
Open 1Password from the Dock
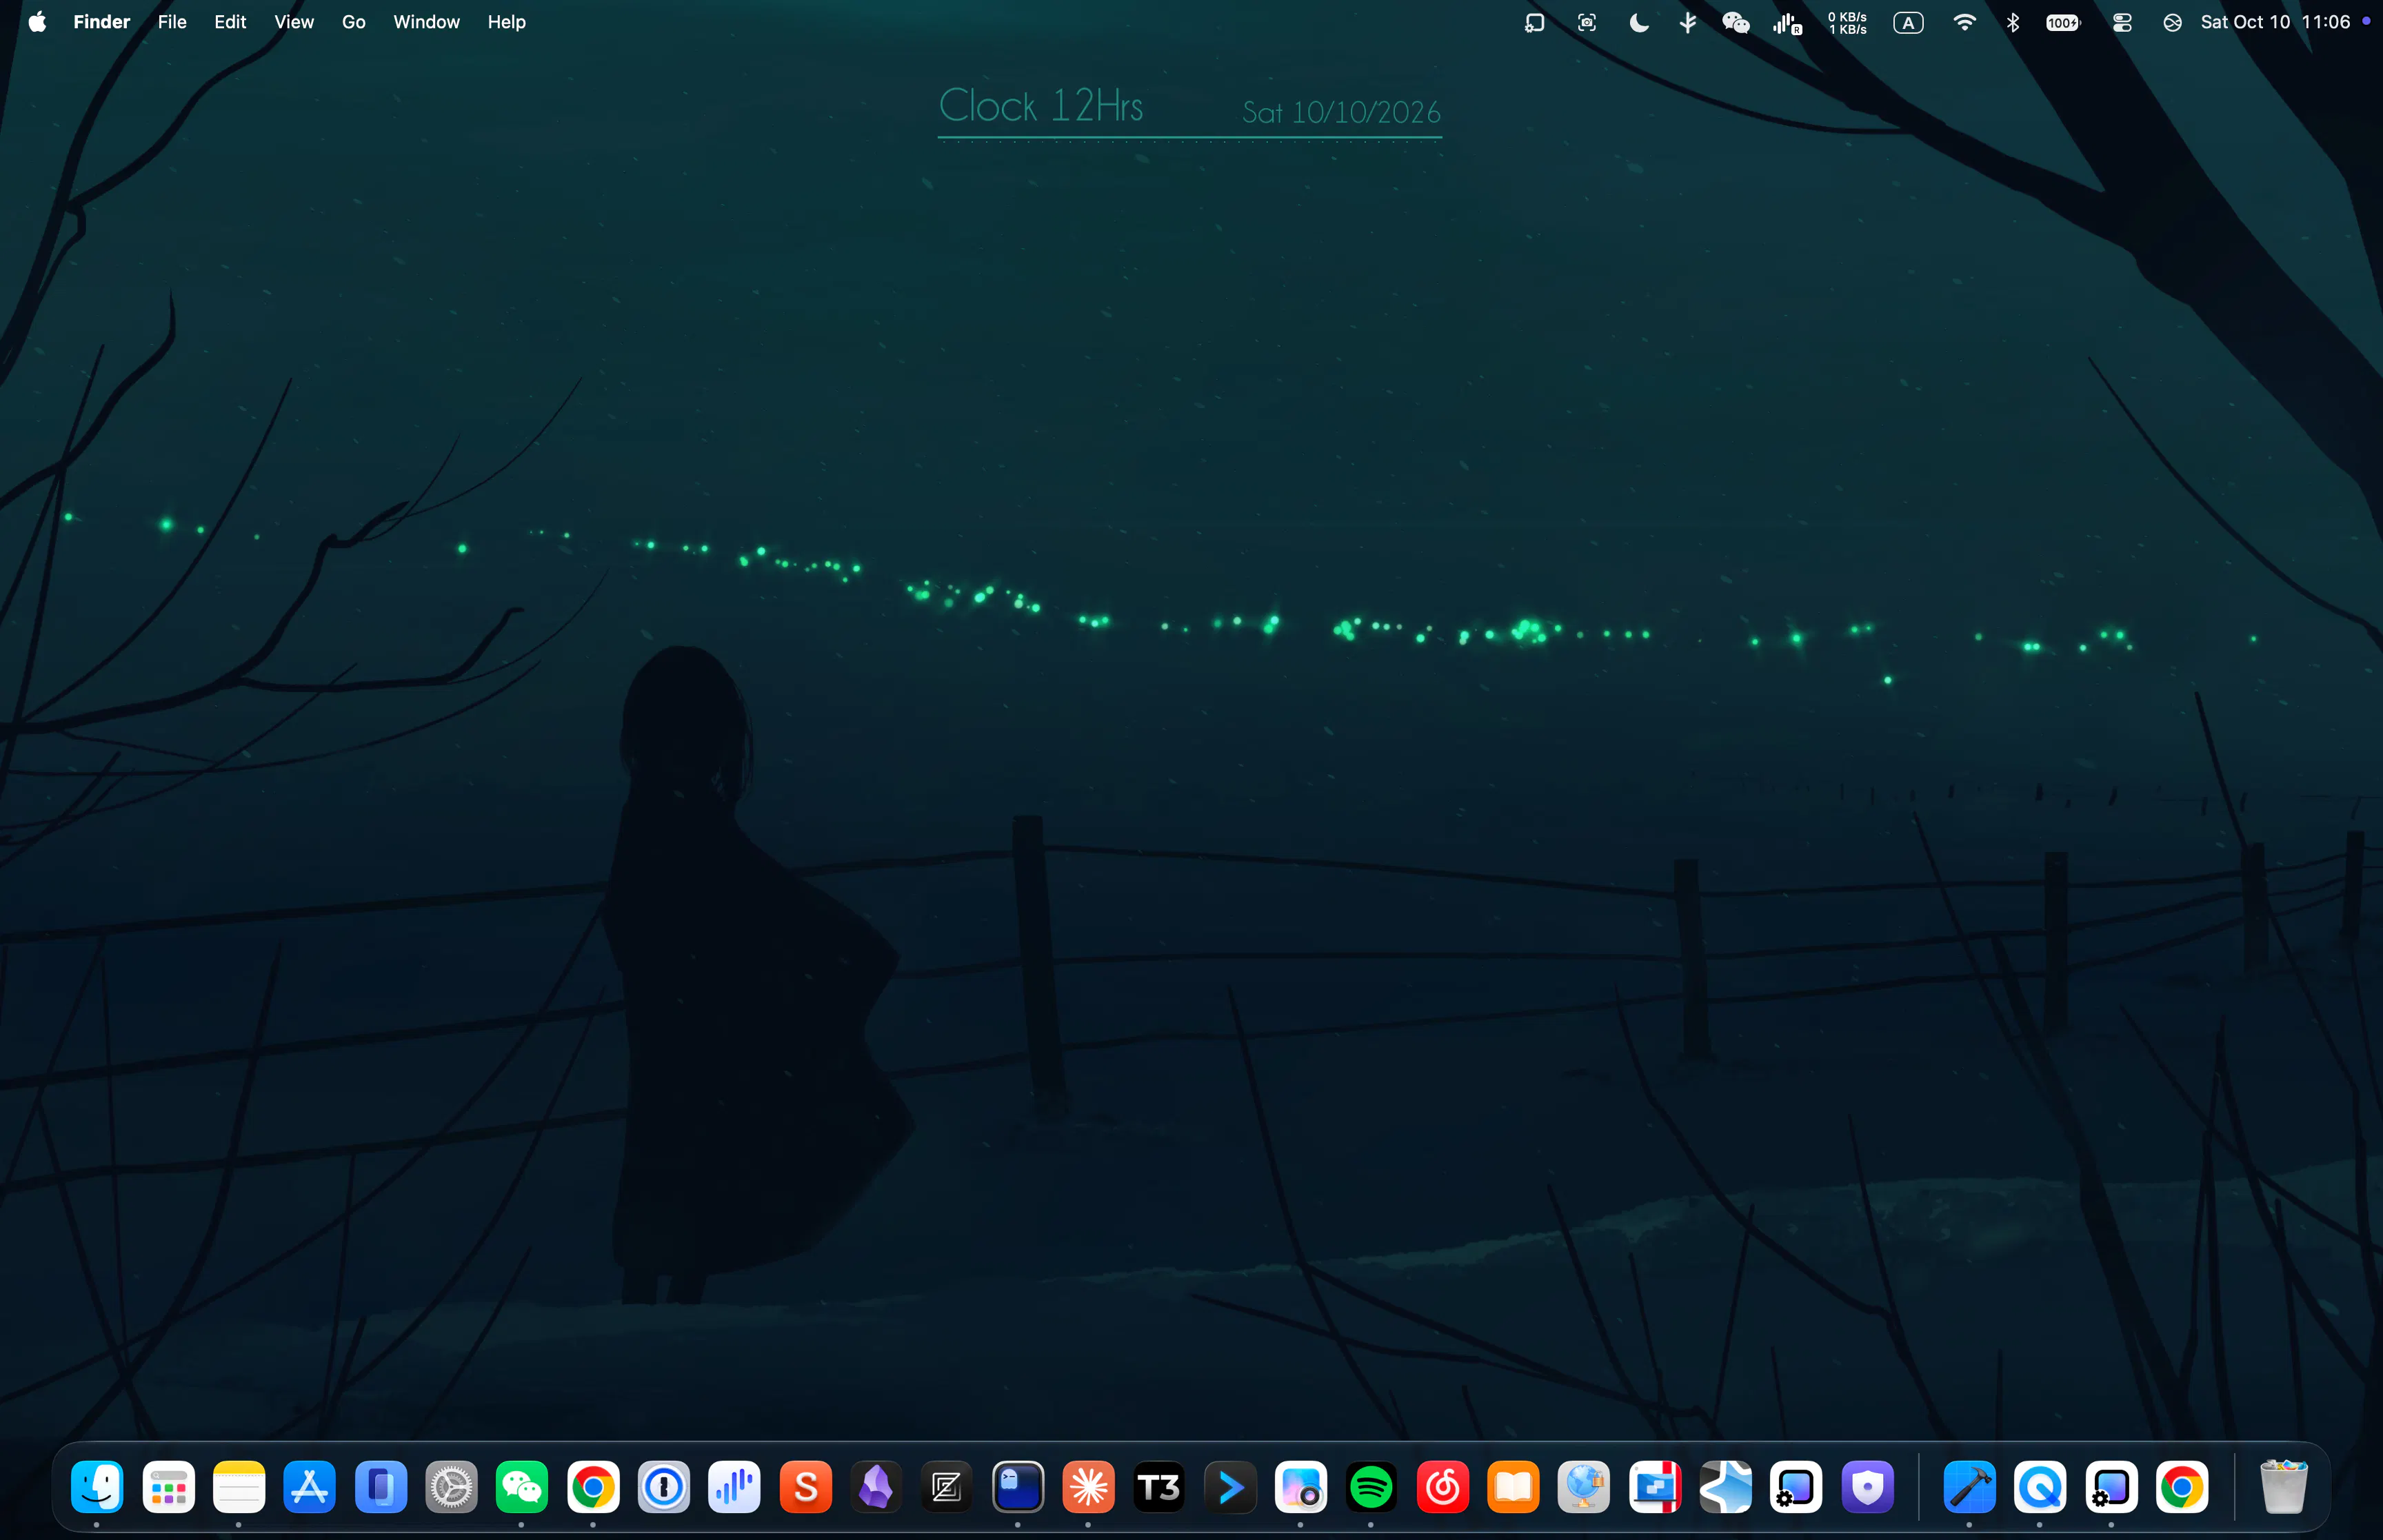coord(664,1487)
